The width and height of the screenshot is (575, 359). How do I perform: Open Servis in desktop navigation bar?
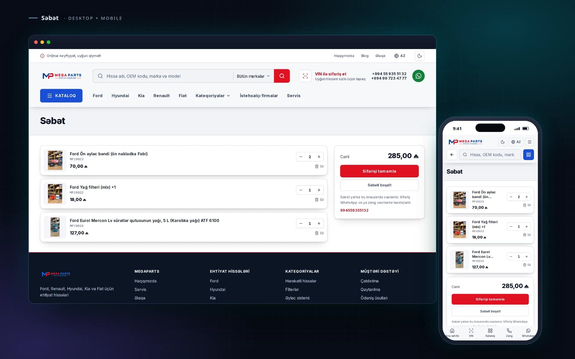(x=293, y=96)
